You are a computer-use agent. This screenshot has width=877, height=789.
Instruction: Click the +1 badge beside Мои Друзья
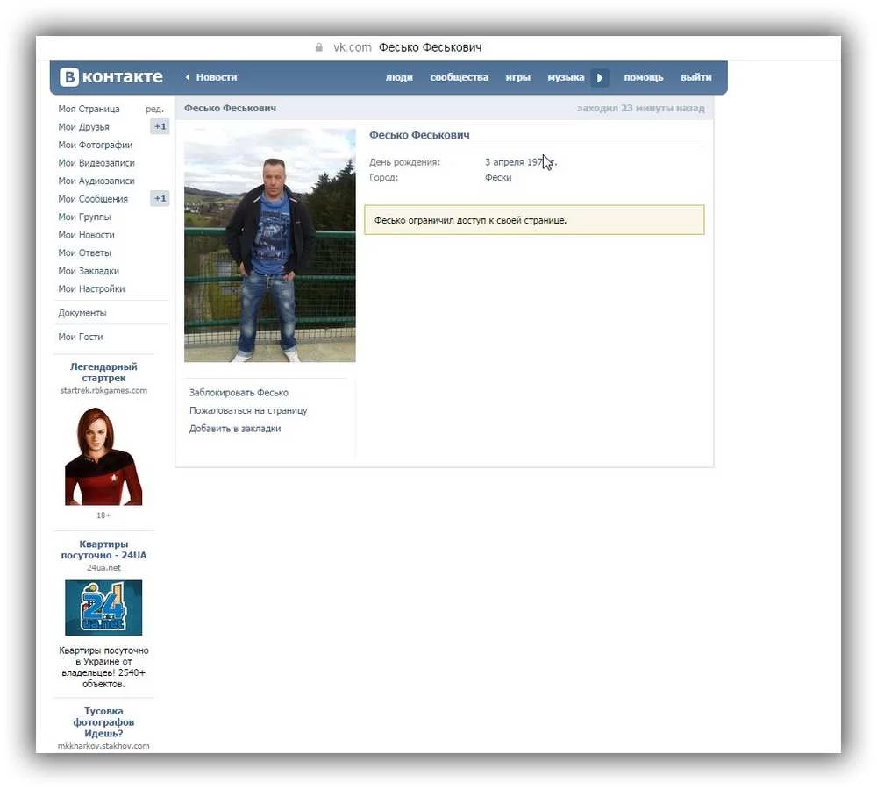pos(160,127)
